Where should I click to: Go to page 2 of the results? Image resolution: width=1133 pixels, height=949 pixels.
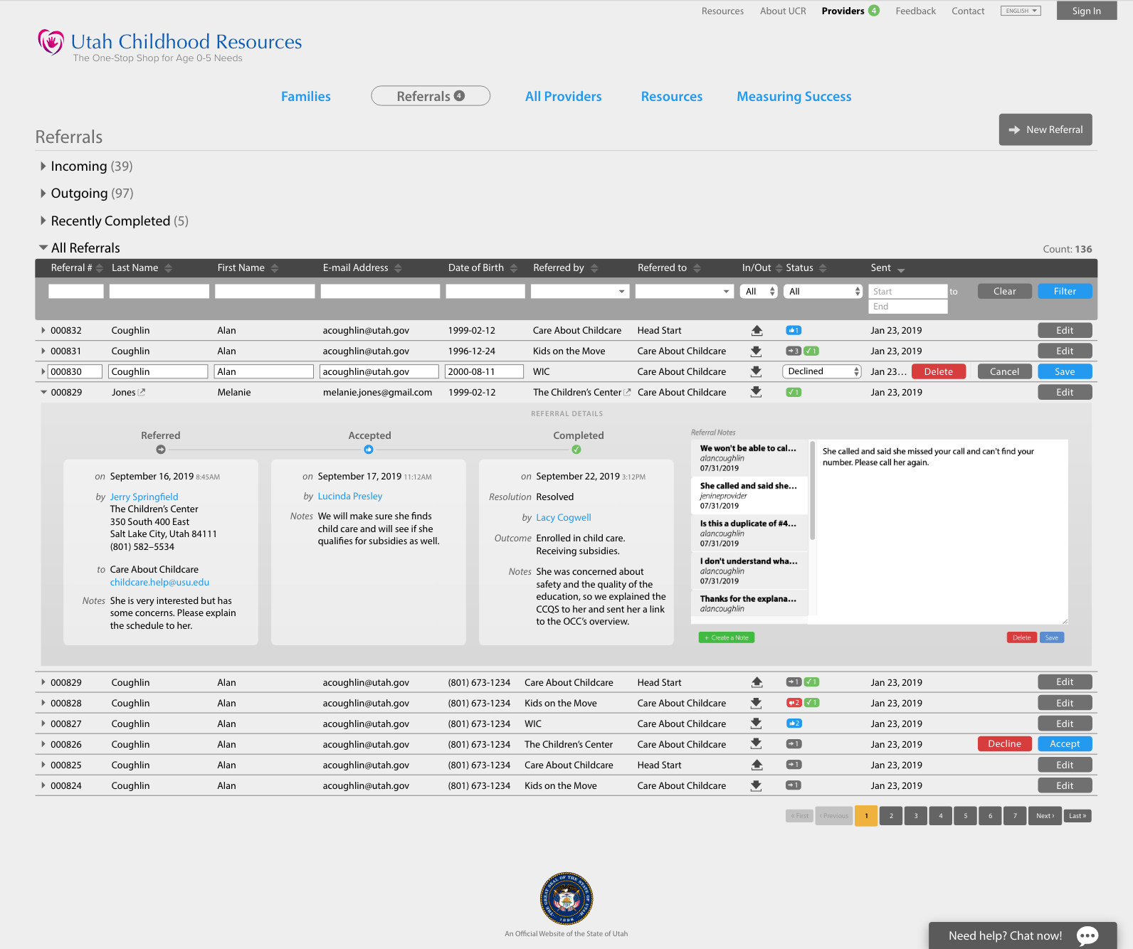(891, 816)
